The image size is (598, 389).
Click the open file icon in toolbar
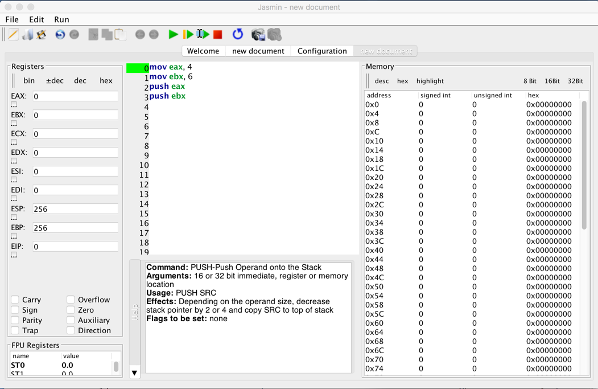pos(27,35)
